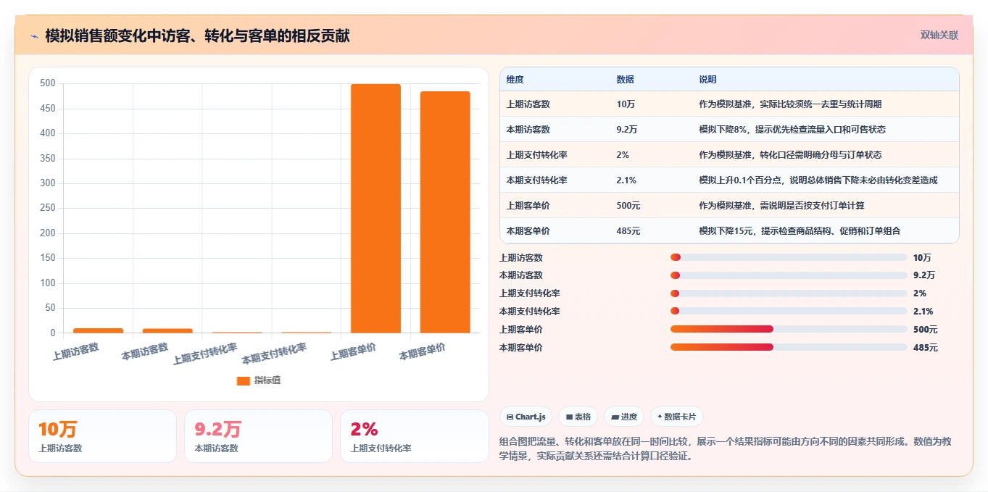Screen dimensions: 988x492
Task: Select the Chart.js tag chip
Action: click(526, 417)
